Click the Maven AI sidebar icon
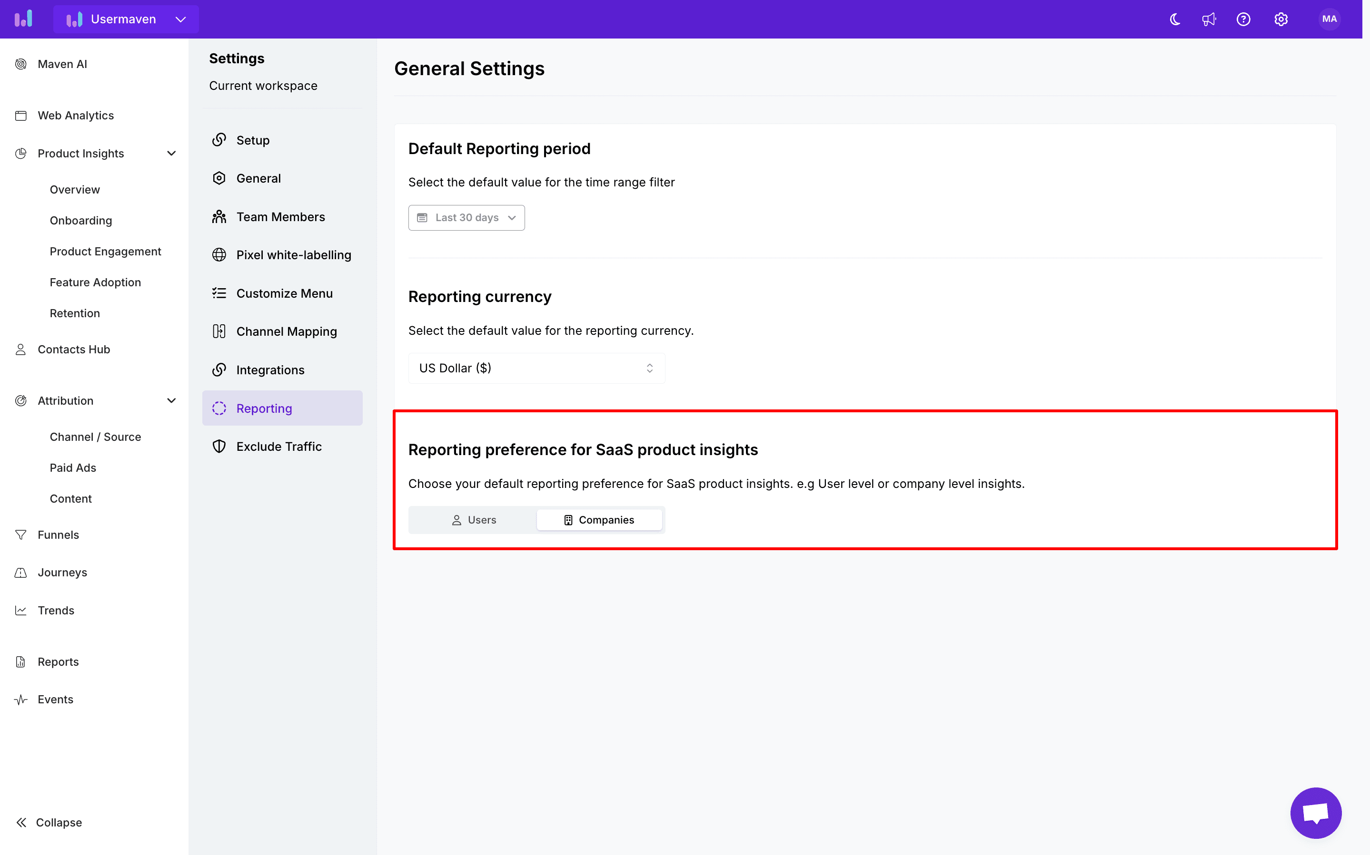The width and height of the screenshot is (1370, 855). [x=22, y=63]
